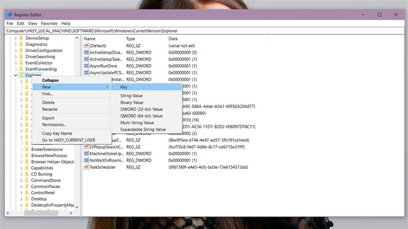Click the NoWaitOnRoami... DWORD value icon
The image size is (408, 229).
(x=86, y=160)
